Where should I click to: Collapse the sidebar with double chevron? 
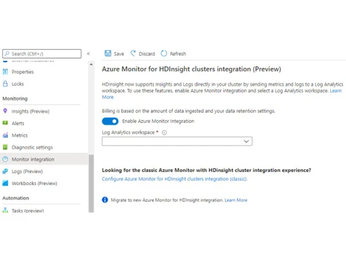89,54
